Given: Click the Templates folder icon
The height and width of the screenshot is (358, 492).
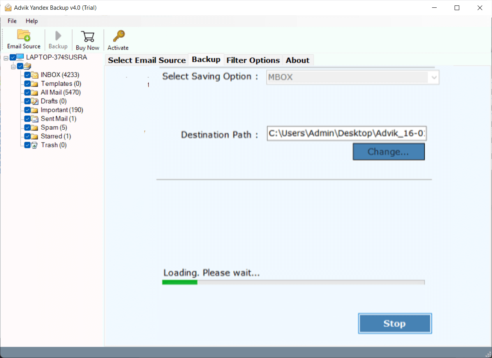Looking at the screenshot, I should pyautogui.click(x=34, y=84).
